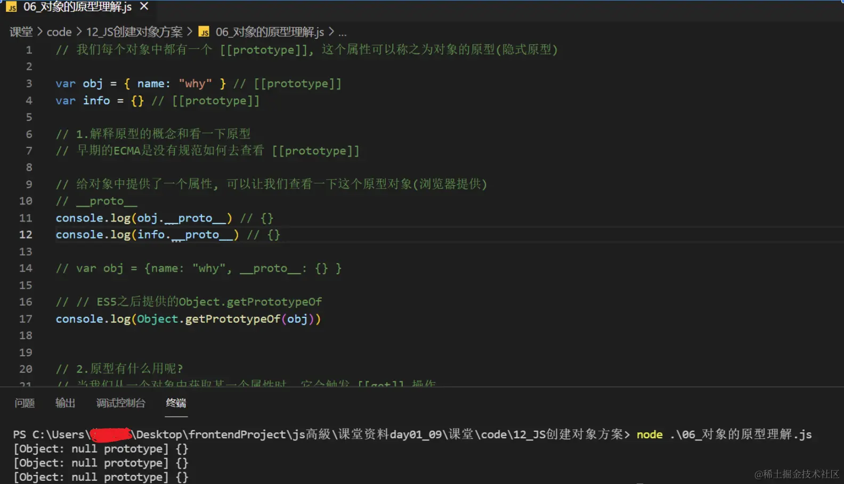Open the 06_对象的原型理解.js breadcrumb file entry
This screenshot has height=484, width=844.
coord(270,32)
